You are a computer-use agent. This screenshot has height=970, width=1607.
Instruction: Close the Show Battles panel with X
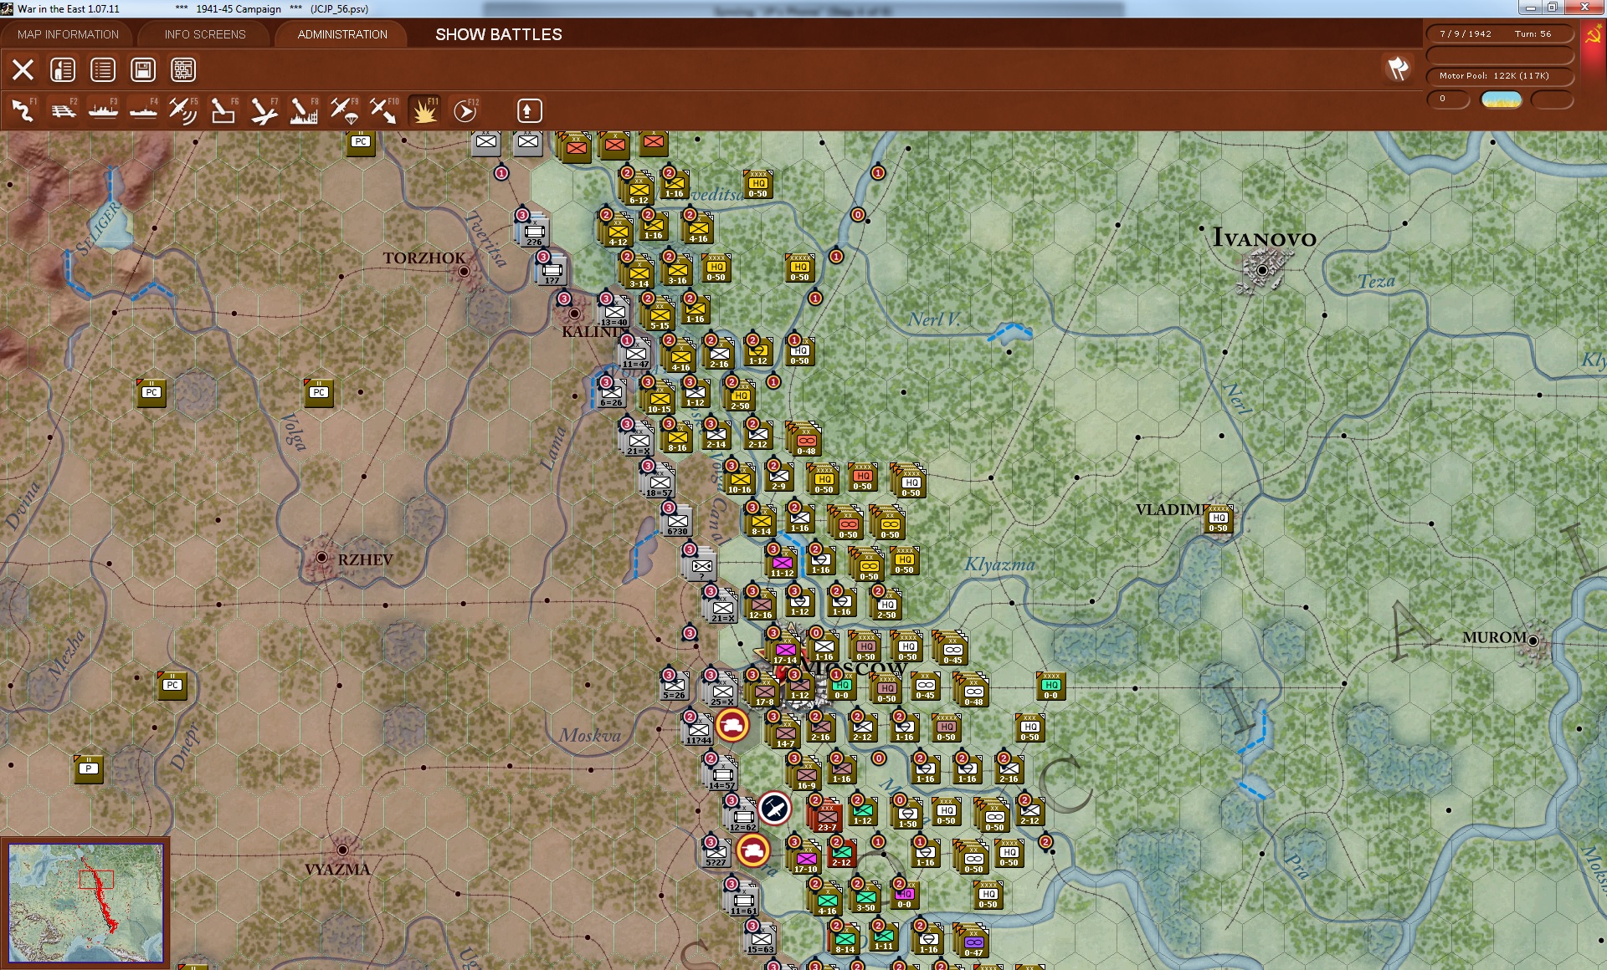click(23, 69)
